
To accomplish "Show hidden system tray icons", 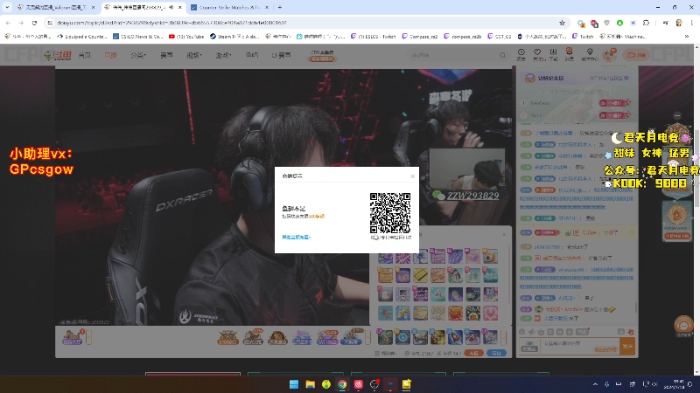I will pyautogui.click(x=595, y=384).
